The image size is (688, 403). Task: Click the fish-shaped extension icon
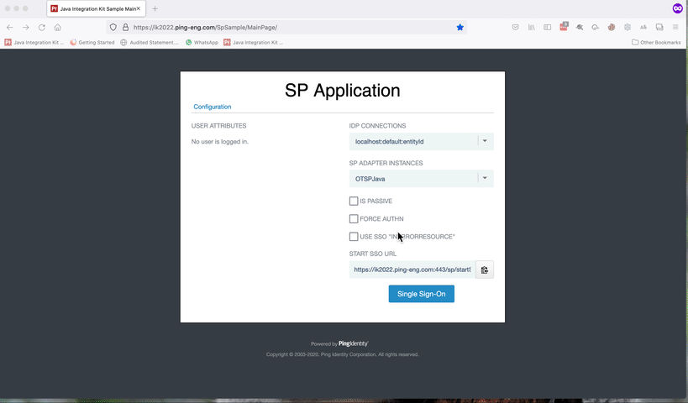(580, 27)
